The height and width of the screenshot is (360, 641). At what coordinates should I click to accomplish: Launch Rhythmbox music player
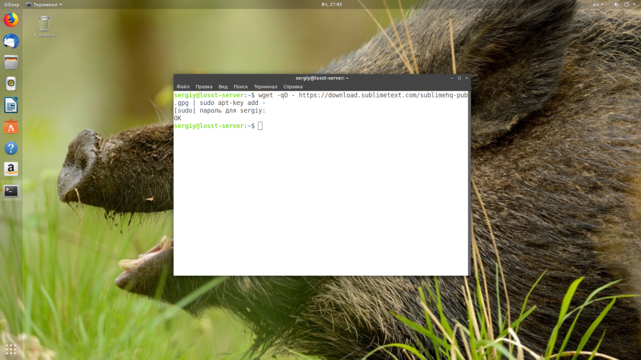pyautogui.click(x=11, y=84)
